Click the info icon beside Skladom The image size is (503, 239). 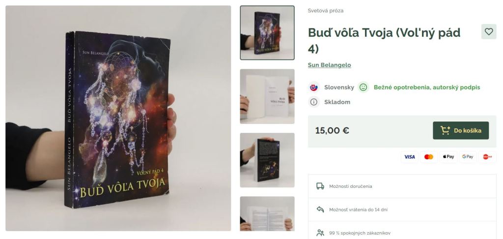[x=314, y=102]
